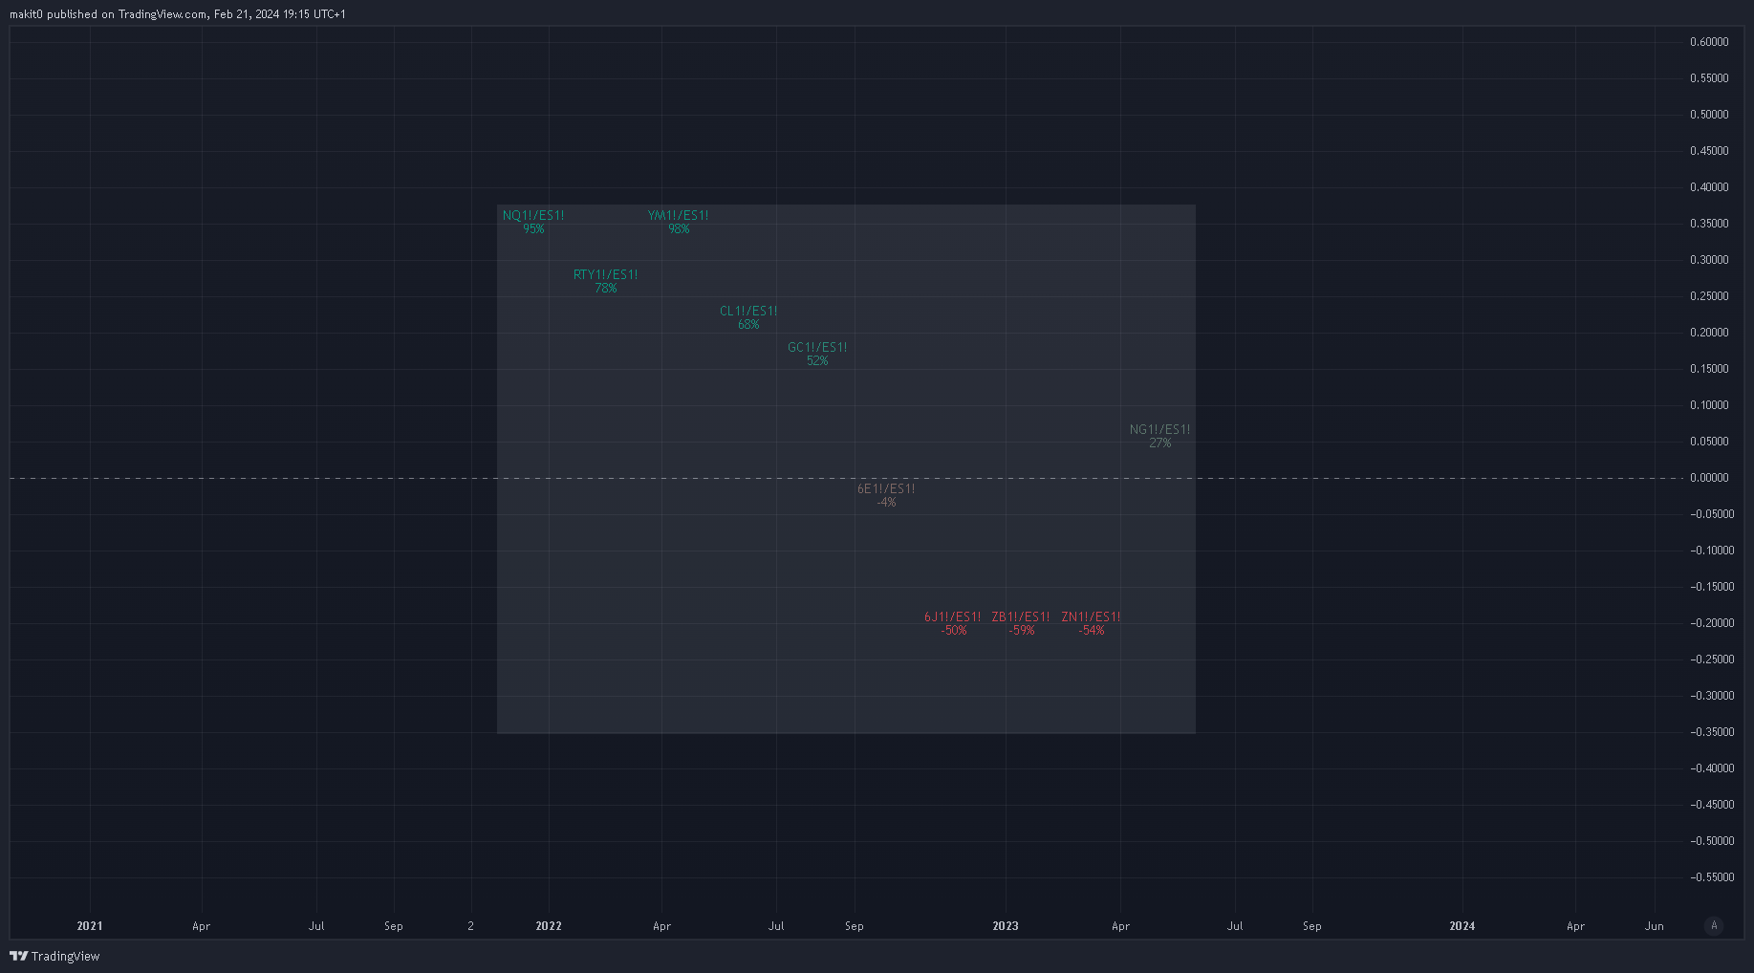
Task: Click the NG1!/ES1! 27% label
Action: pyautogui.click(x=1159, y=436)
